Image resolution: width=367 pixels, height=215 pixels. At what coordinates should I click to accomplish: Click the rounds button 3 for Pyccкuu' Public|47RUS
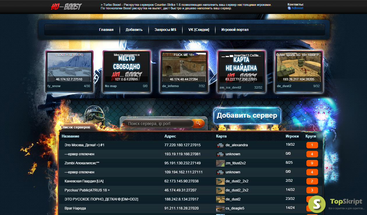pyautogui.click(x=312, y=190)
